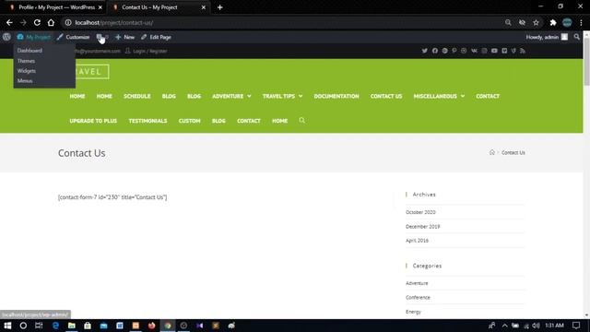Click the taskbar clock showing 1:31 AM

point(554,326)
